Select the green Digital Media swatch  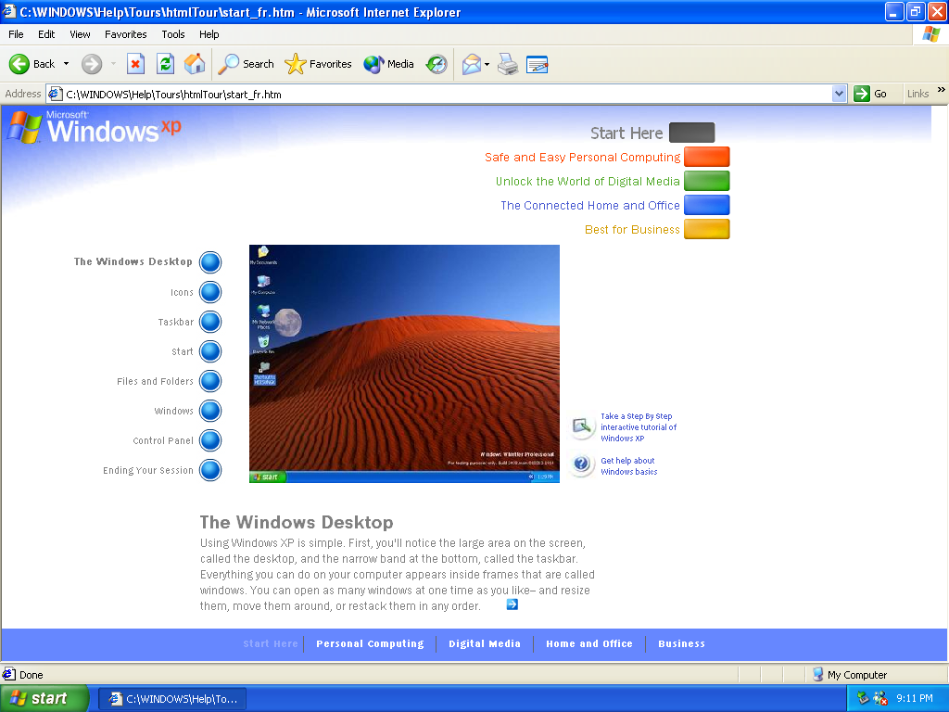[x=707, y=181]
